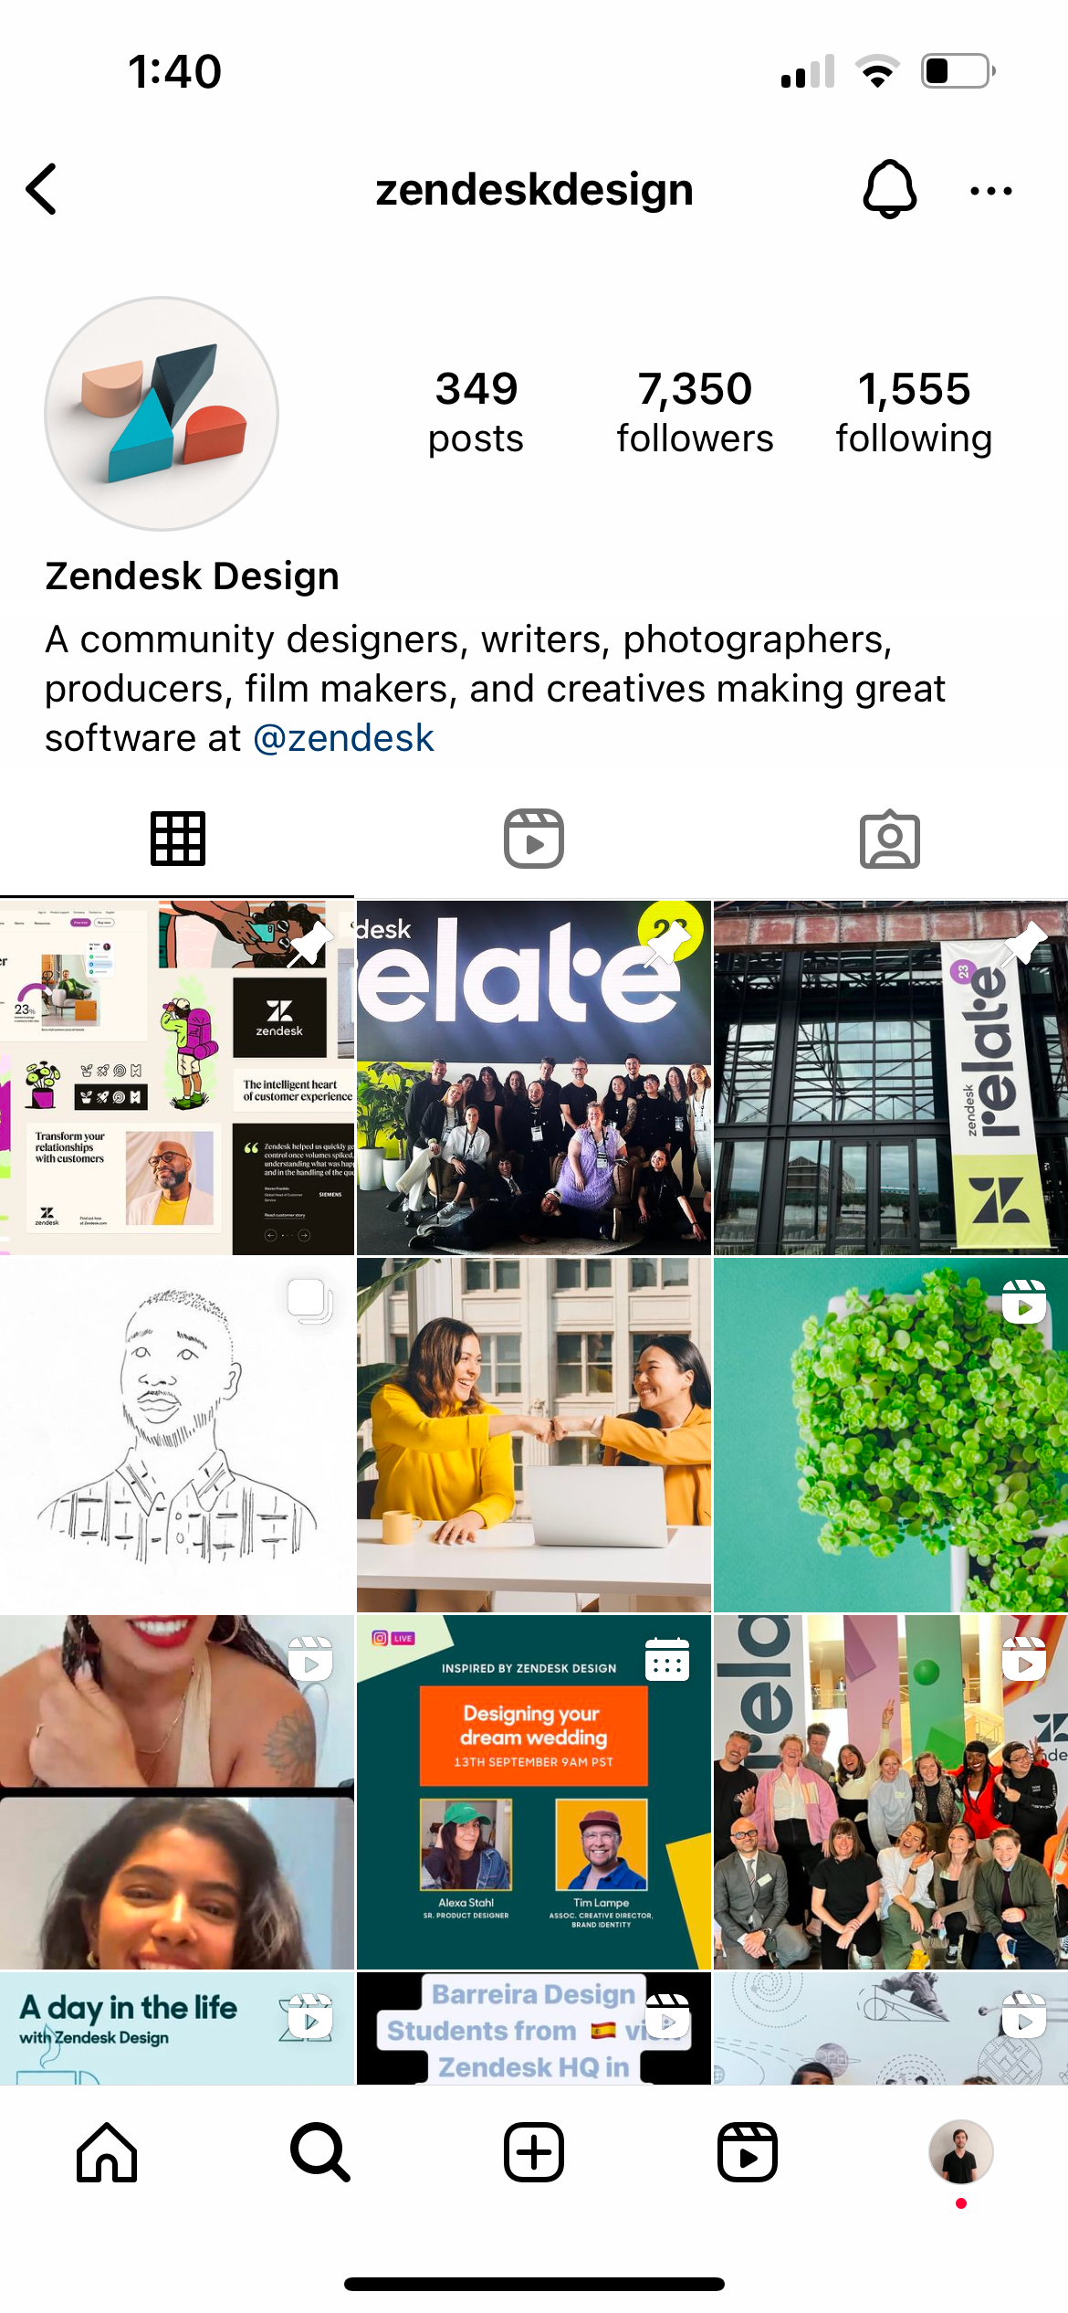1068x2313 pixels.
Task: Play the green plant reel post
Action: point(891,1435)
